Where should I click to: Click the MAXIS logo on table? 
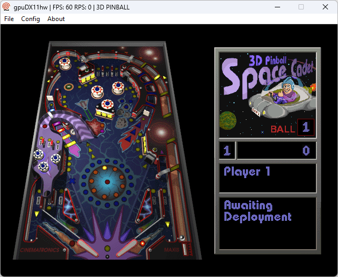click(172, 250)
